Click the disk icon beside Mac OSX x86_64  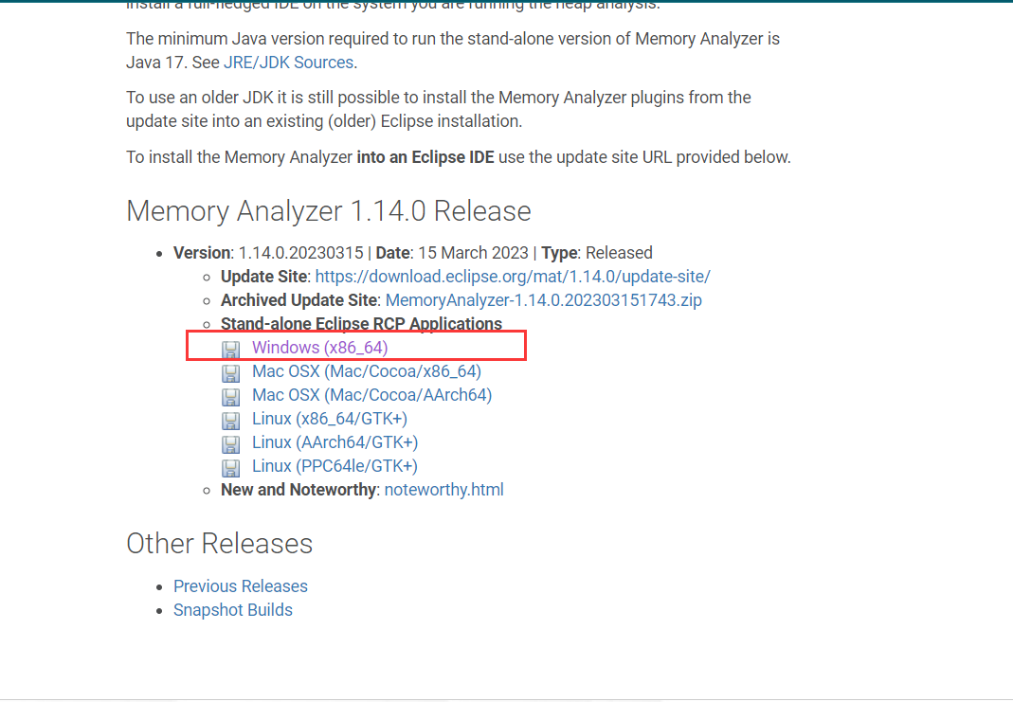click(231, 373)
